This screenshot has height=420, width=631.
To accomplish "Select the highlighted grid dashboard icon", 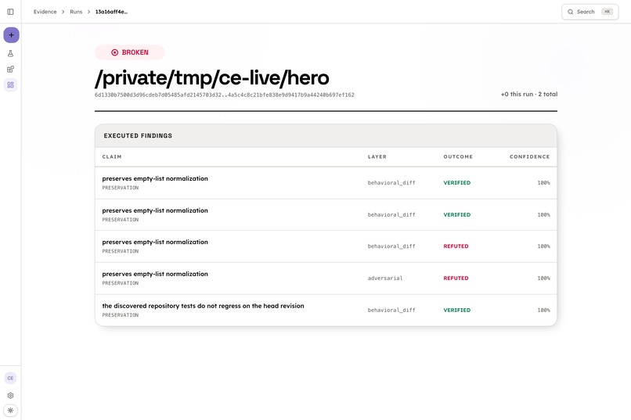I will click(10, 84).
